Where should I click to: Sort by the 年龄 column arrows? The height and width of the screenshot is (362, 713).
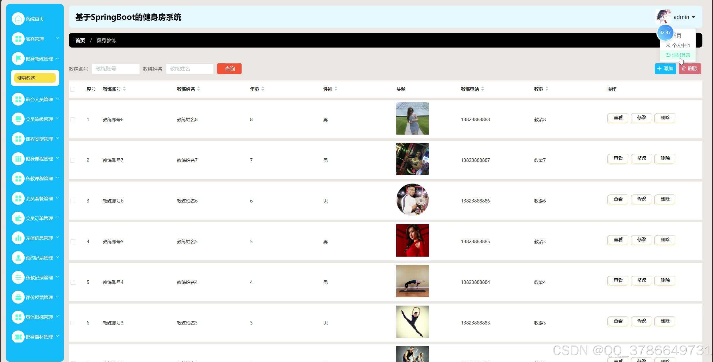pyautogui.click(x=263, y=89)
